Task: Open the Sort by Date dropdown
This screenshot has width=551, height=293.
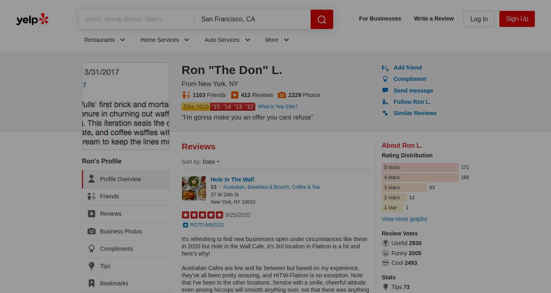Action: point(211,162)
